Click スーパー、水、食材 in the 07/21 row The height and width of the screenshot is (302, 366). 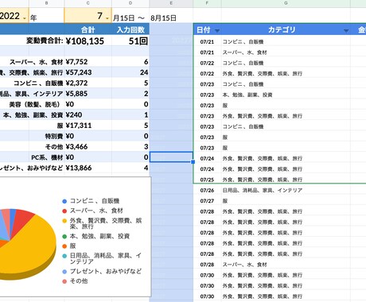pos(244,52)
